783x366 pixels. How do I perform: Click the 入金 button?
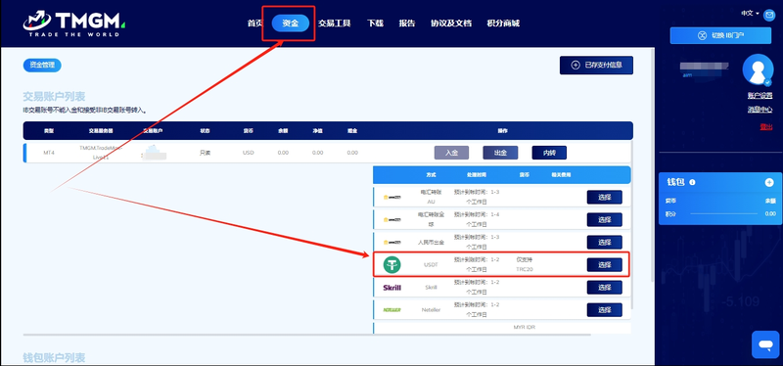[x=451, y=153]
